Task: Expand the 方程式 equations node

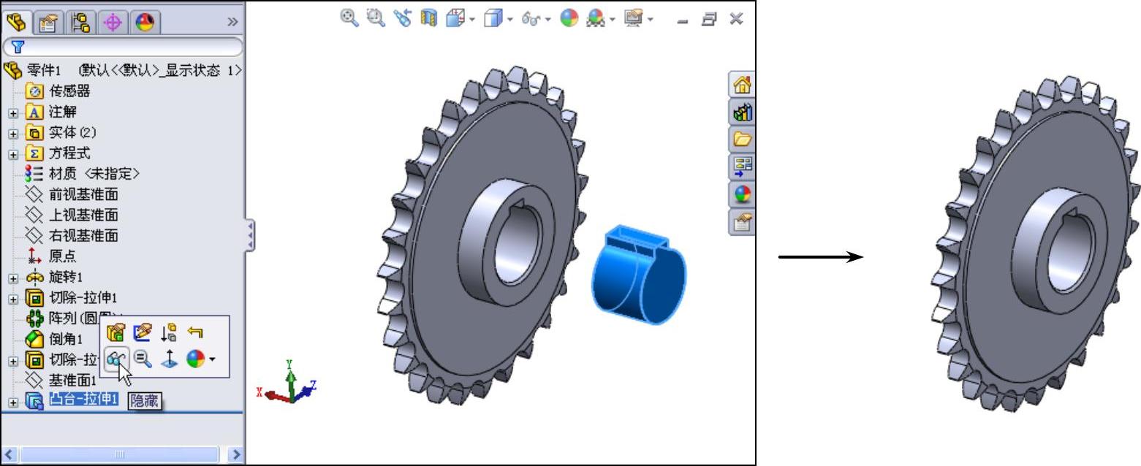Action: click(x=12, y=154)
